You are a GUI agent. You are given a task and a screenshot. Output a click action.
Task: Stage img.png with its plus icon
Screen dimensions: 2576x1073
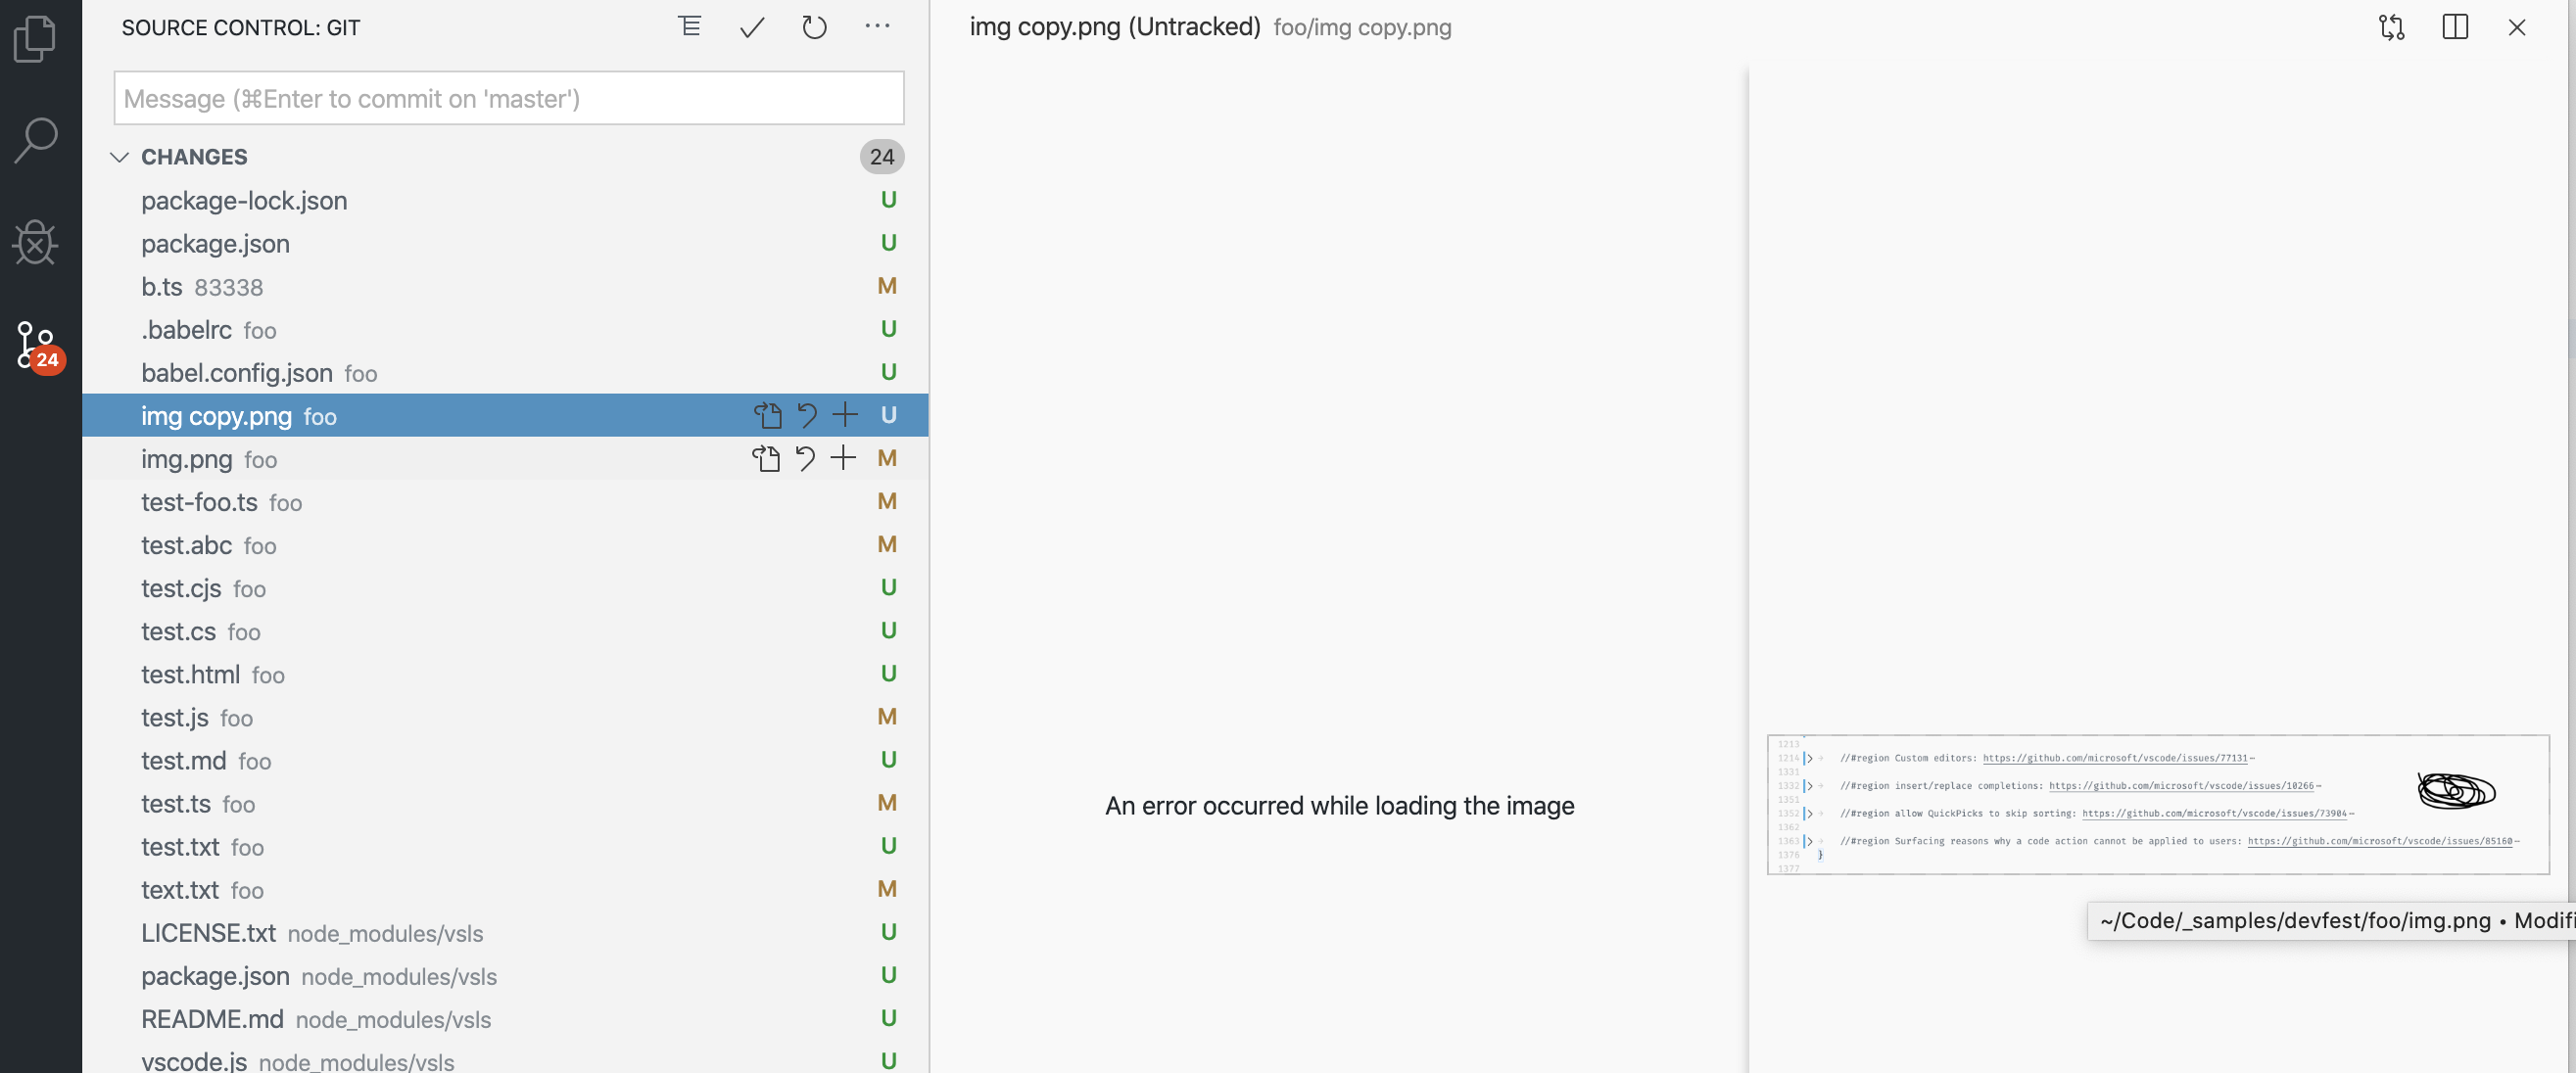[x=843, y=459]
